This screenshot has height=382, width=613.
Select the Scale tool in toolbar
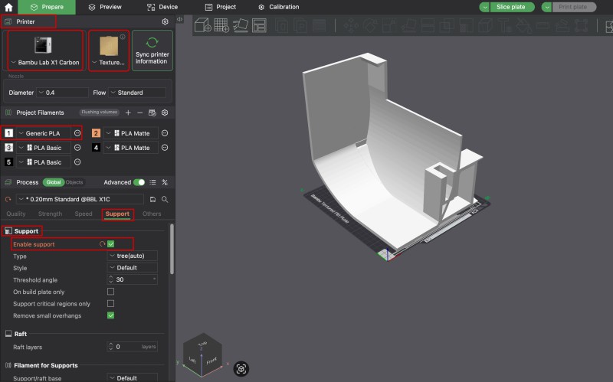pos(389,26)
